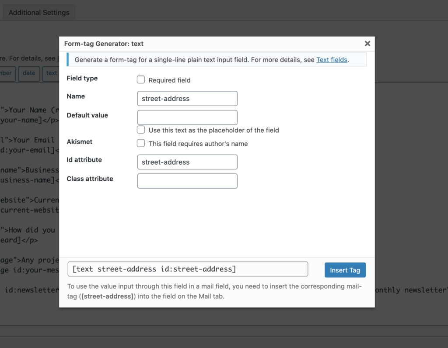Image resolution: width=448 pixels, height=348 pixels.
Task: Edit the Id attribute field
Action: coord(187,162)
